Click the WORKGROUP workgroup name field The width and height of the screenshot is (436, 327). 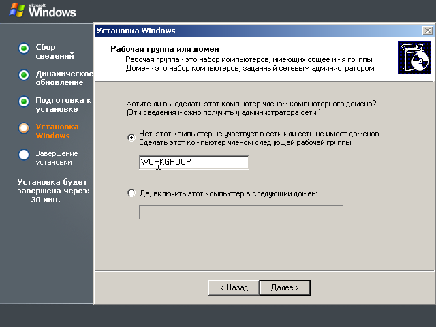click(x=194, y=162)
